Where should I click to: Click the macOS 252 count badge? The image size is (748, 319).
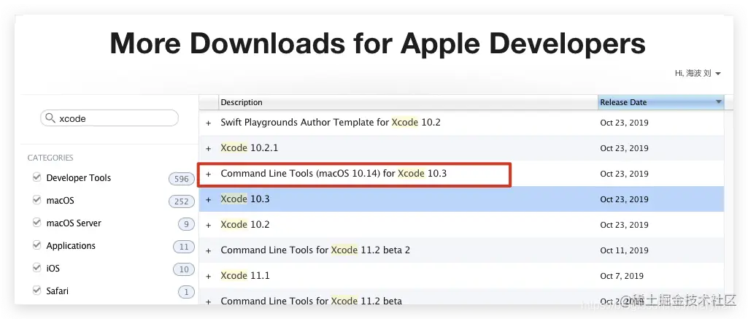181,201
